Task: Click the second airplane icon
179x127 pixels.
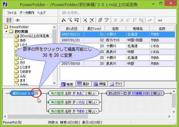Action: (92, 20)
